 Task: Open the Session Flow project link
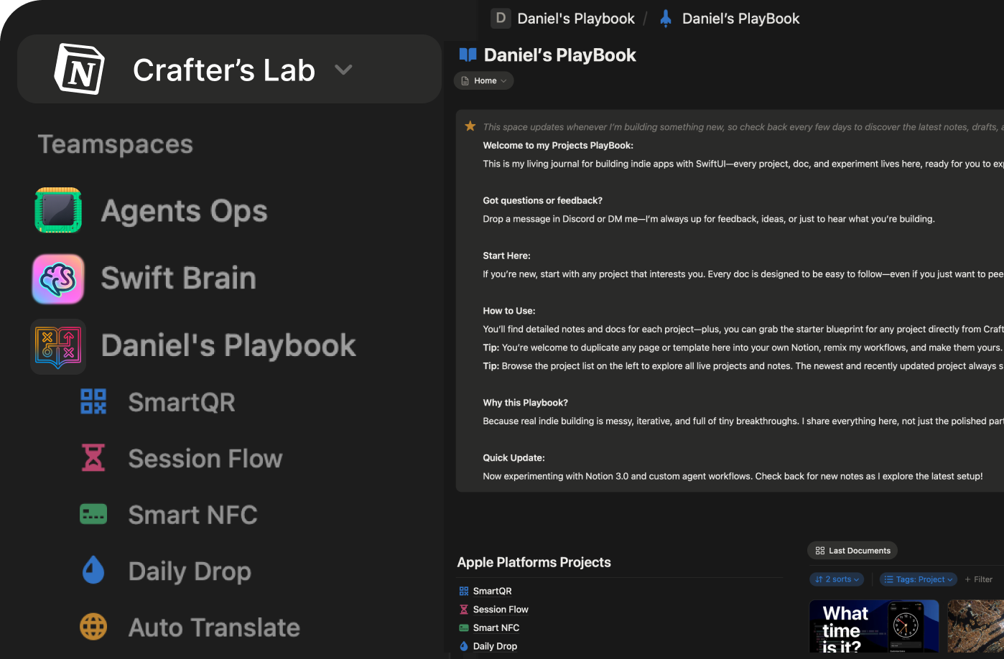501,609
